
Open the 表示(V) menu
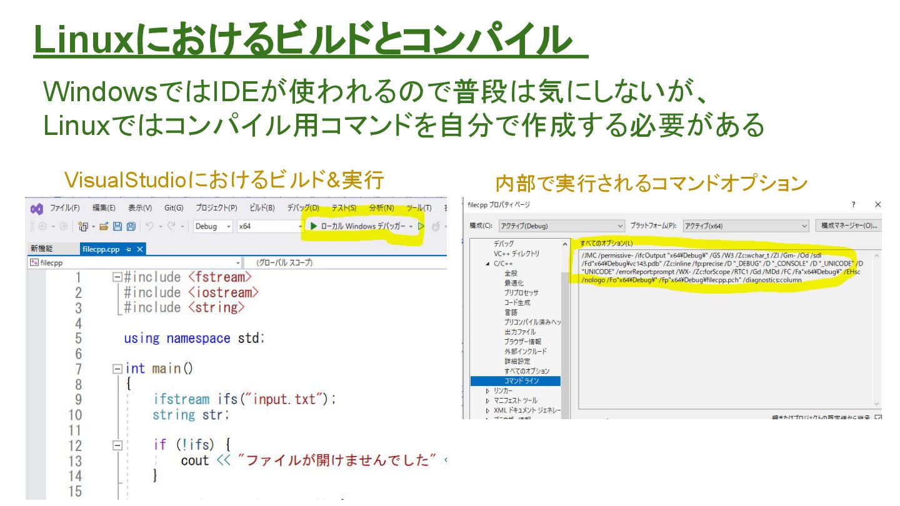click(140, 208)
